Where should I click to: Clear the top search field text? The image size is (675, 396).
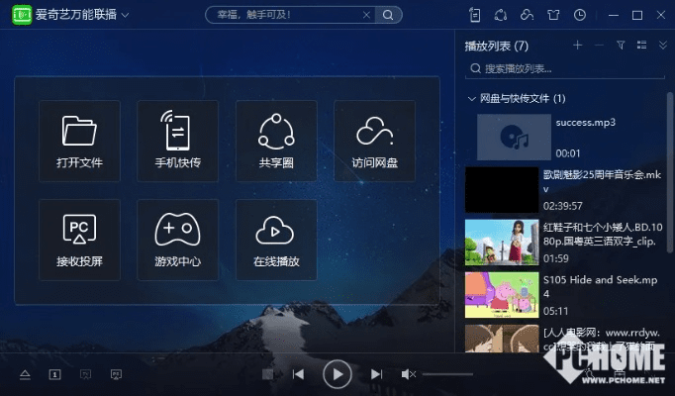click(366, 15)
